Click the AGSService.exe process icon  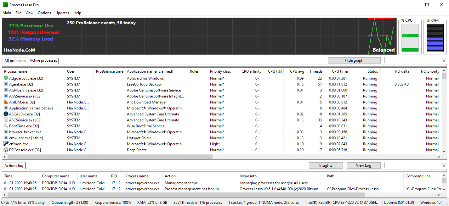[6, 96]
